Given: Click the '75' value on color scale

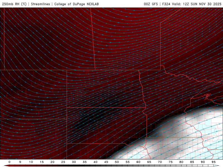Looking at the screenshot, I should point(171,162).
